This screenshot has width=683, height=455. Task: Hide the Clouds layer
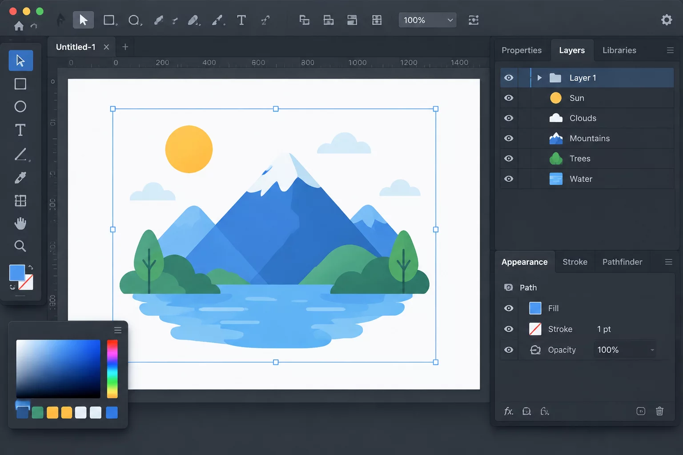[509, 118]
